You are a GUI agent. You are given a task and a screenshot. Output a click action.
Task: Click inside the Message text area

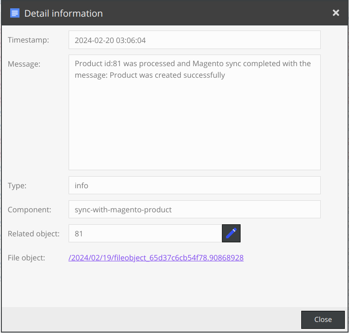[195, 112]
